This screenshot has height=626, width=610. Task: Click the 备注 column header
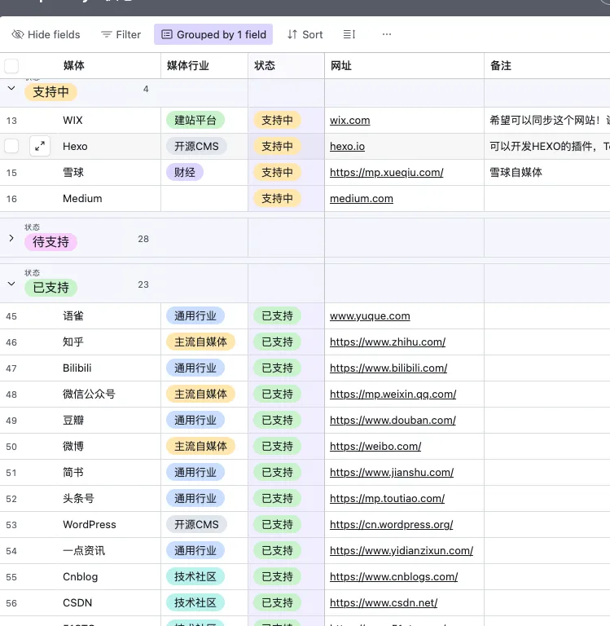(547, 65)
